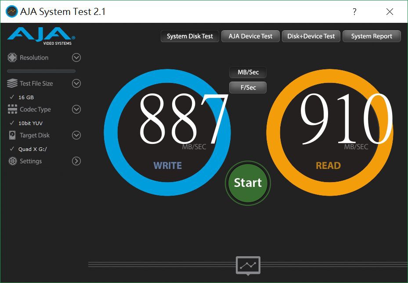The height and width of the screenshot is (283, 408).
Task: Click the 887 write speed value
Action: click(x=184, y=119)
